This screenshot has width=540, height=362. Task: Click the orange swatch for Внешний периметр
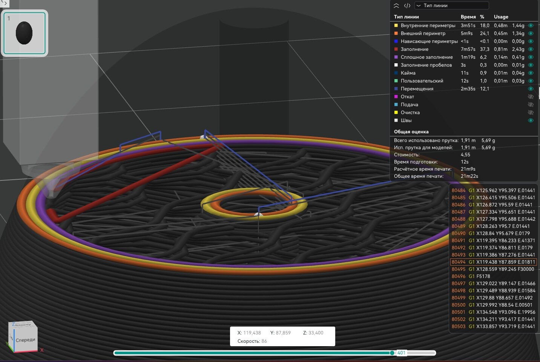396,34
